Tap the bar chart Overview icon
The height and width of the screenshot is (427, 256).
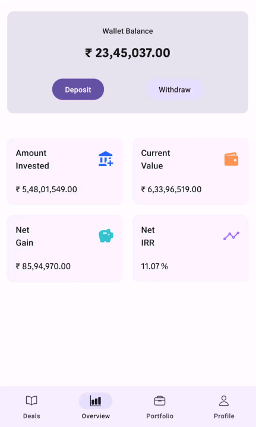(x=96, y=401)
